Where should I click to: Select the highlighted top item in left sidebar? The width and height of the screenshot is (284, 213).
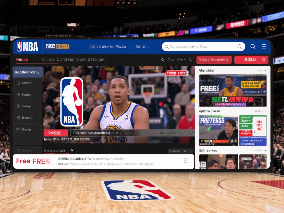27,72
